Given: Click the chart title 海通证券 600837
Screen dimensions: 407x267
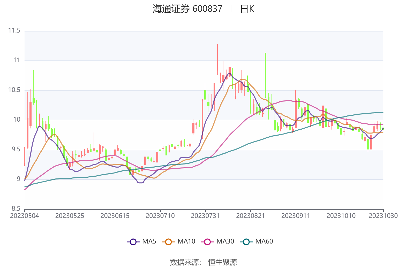Looking at the screenshot, I should click(187, 9).
